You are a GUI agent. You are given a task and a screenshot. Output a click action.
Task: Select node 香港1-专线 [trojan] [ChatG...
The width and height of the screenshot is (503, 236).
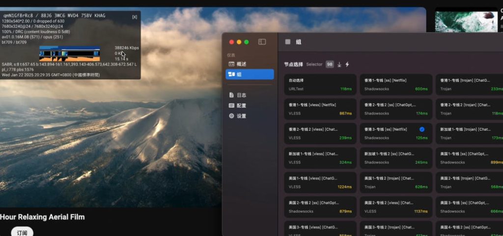click(x=469, y=85)
